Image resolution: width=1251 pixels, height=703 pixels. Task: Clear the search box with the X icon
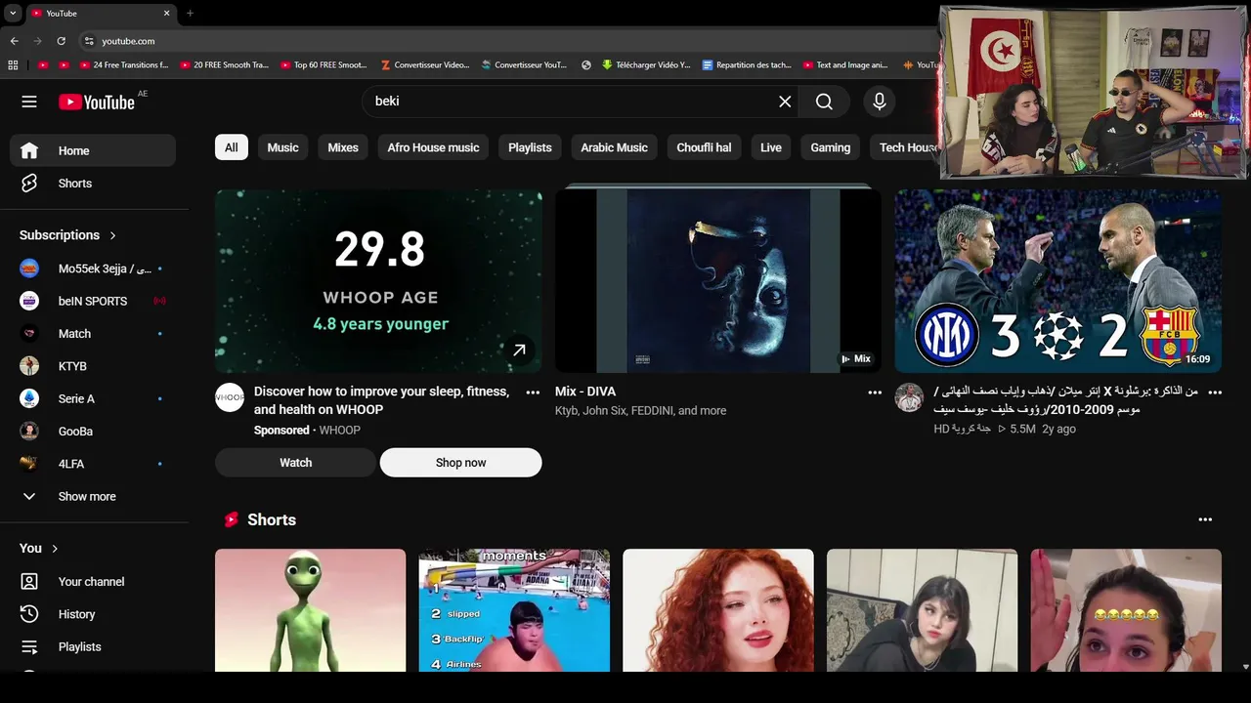click(785, 102)
